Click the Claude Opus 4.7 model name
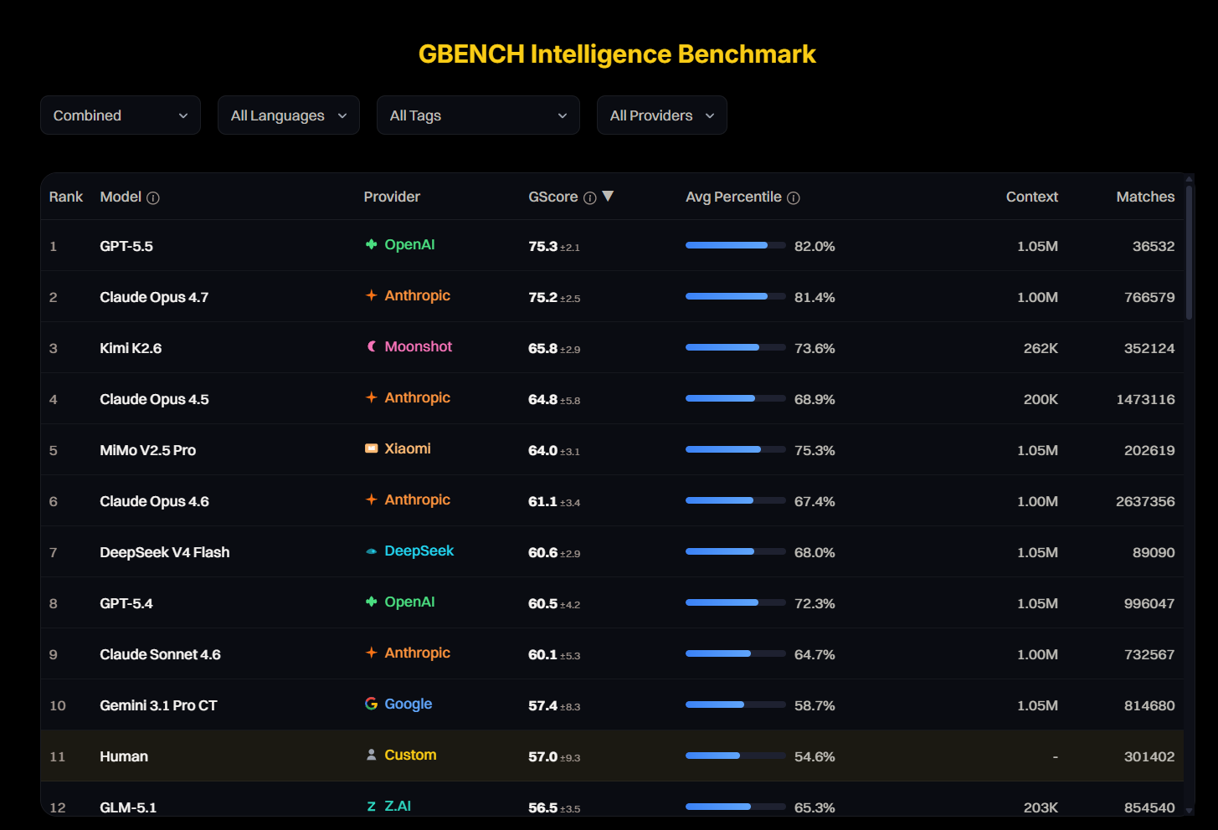This screenshot has width=1218, height=830. [x=154, y=297]
